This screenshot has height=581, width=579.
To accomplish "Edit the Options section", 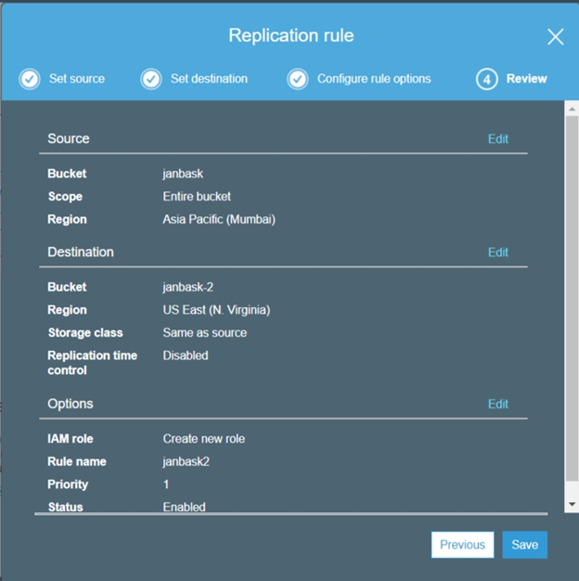I will pos(498,405).
